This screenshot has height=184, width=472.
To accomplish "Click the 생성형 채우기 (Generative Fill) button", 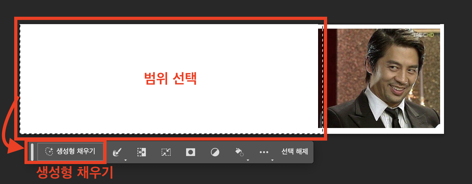I will click(71, 152).
